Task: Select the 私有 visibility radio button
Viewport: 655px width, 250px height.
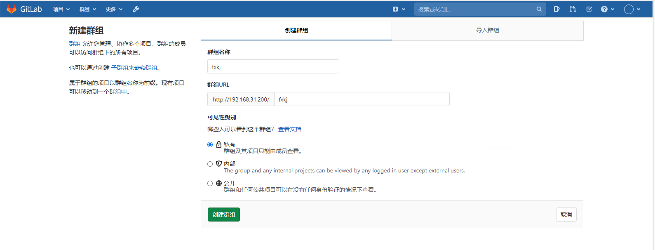Action: (x=210, y=144)
